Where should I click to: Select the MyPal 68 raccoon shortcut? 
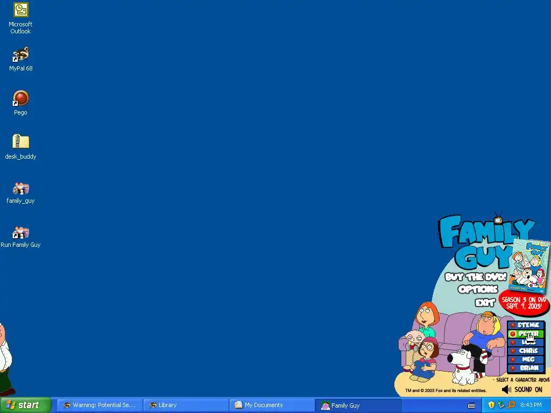[x=20, y=59]
